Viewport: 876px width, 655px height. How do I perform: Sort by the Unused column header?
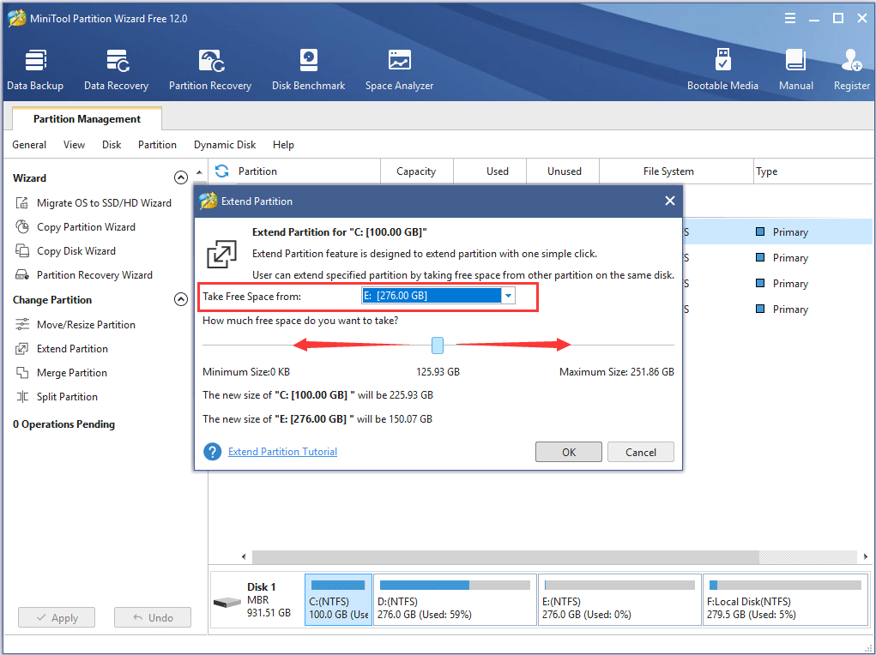(x=565, y=171)
